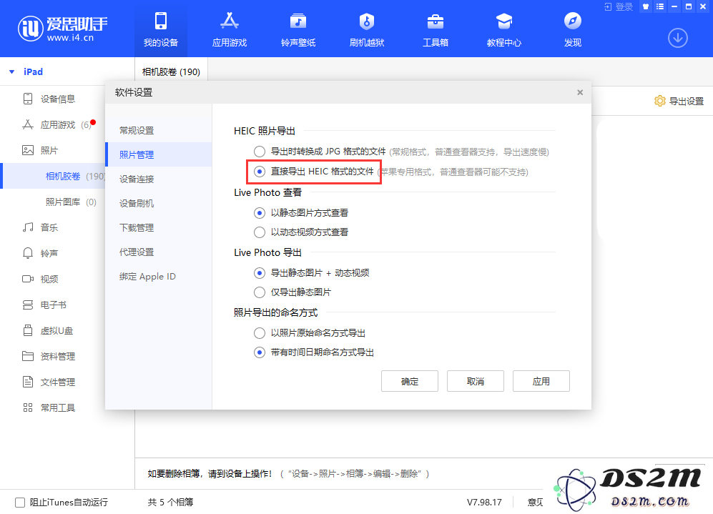The image size is (713, 514).
Task: Open 教程中心 tutorial center
Action: point(504,29)
